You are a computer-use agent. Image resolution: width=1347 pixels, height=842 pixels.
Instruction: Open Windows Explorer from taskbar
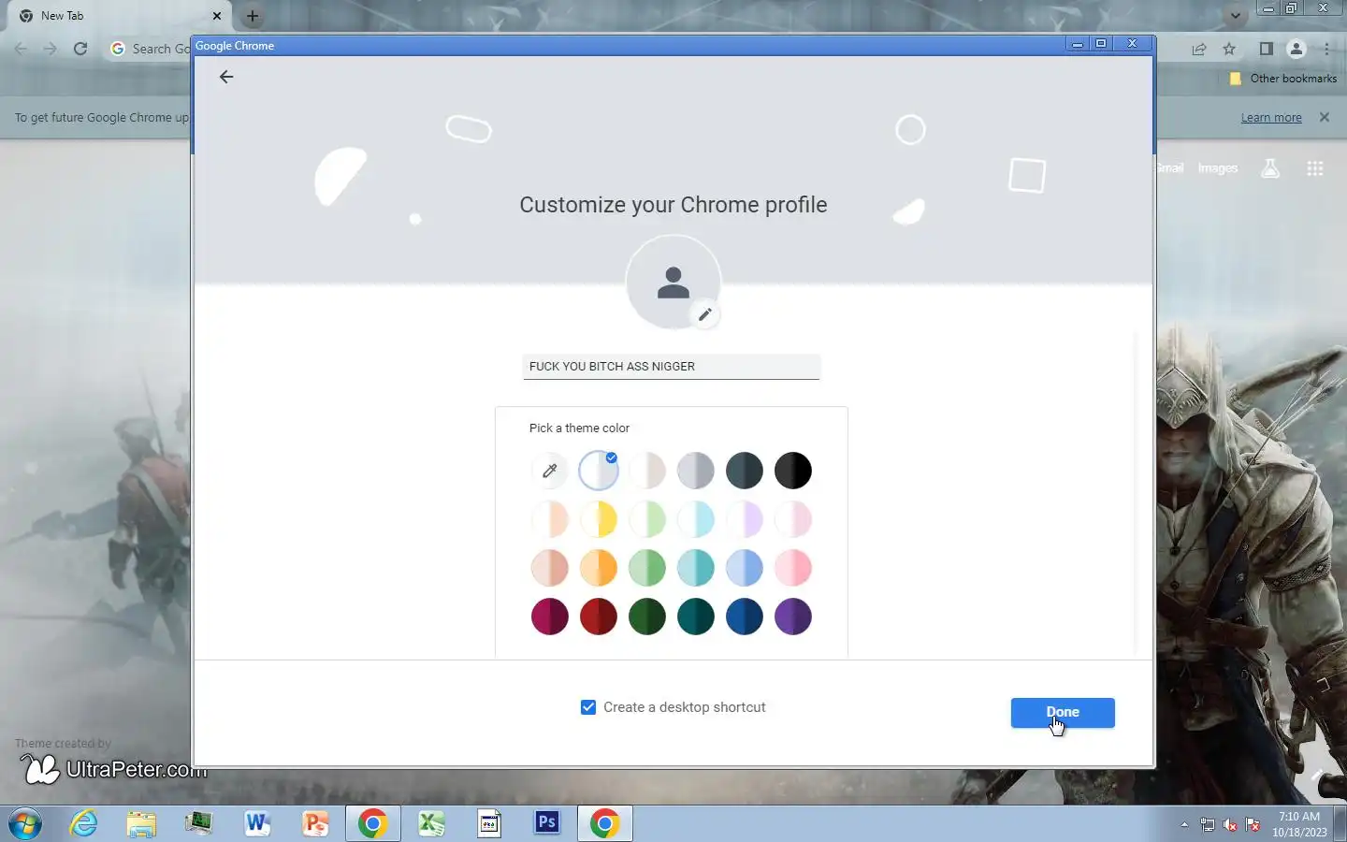(141, 824)
